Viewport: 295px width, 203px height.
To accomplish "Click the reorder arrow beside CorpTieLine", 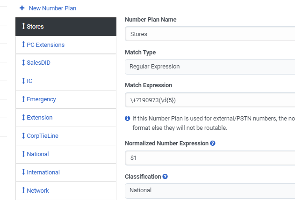I will pos(24,136).
